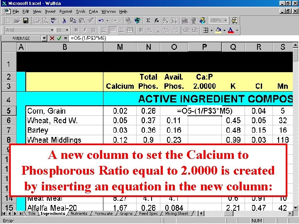This screenshot has width=299, height=224.
Task: Open the File menu
Action: click(15, 12)
